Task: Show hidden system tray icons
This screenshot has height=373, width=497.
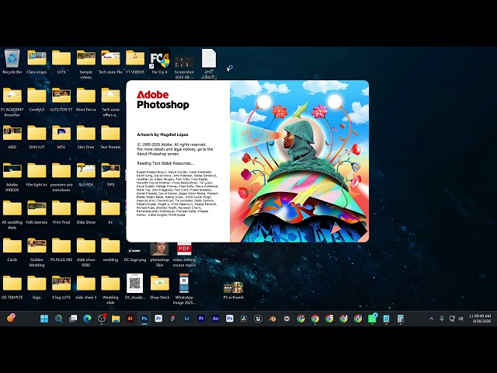Action: (432, 319)
